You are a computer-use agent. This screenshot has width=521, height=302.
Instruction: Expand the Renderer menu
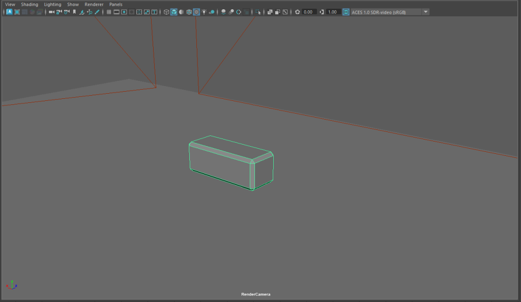pos(94,4)
